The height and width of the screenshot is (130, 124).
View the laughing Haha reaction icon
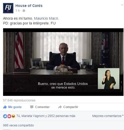pyautogui.click(x=13, y=116)
